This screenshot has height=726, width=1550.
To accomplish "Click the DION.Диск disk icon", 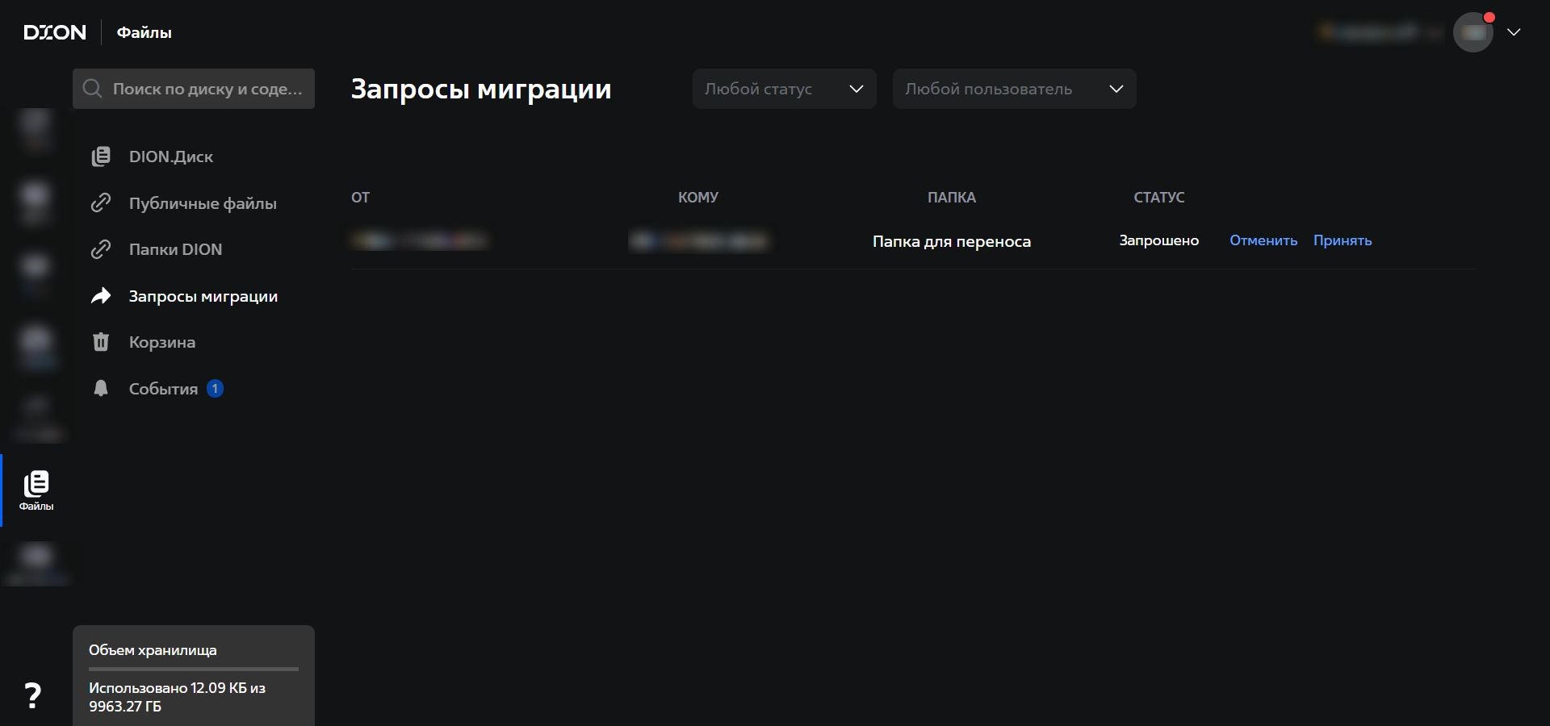I will (101, 156).
